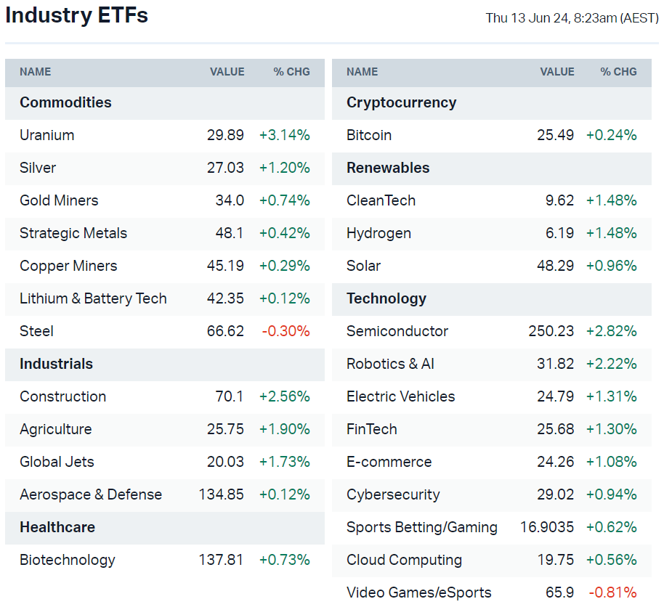Sort right table by % CHG header

pos(618,72)
